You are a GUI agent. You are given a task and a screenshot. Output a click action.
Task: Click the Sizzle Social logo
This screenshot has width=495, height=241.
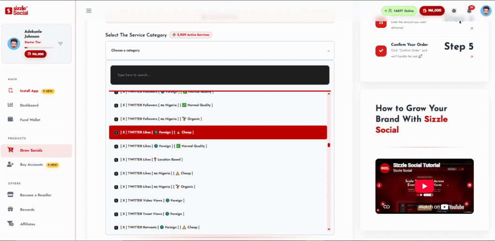[17, 11]
